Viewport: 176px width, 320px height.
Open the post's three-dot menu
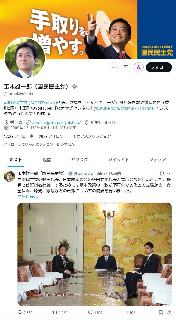pyautogui.click(x=170, y=173)
